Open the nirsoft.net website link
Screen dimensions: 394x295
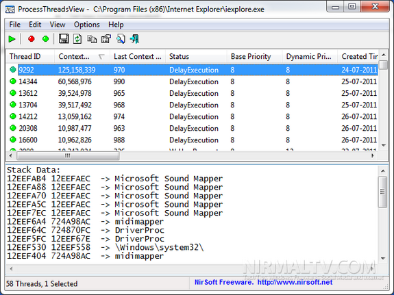pyautogui.click(x=295, y=282)
